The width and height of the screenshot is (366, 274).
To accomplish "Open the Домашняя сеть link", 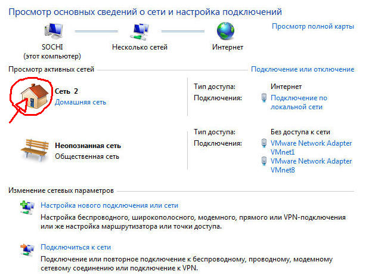I will click(x=80, y=102).
